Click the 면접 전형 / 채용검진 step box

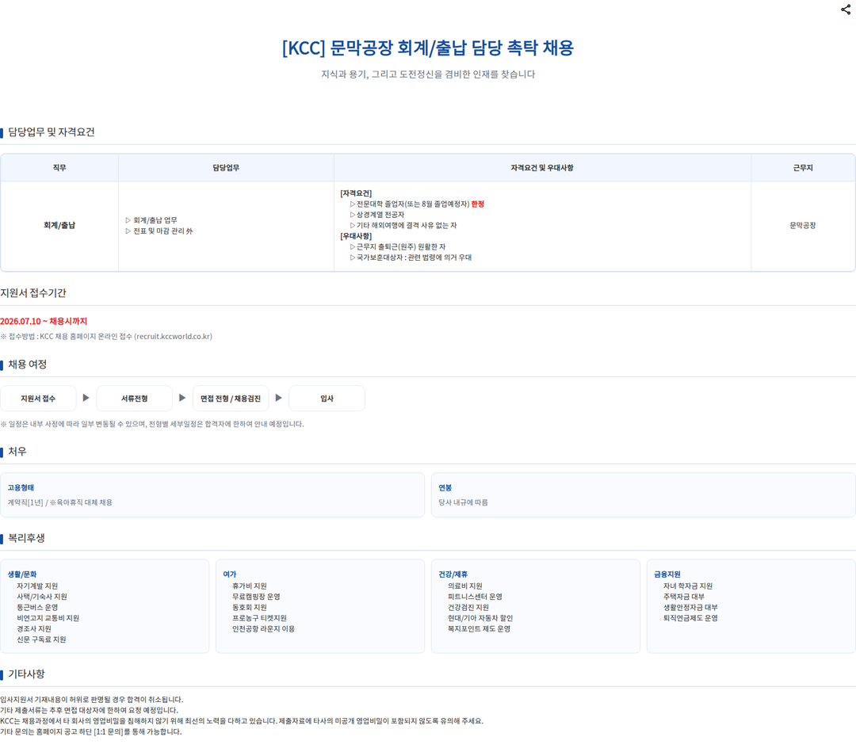click(231, 399)
